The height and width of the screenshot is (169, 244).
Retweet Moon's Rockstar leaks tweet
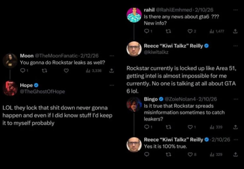(44, 70)
